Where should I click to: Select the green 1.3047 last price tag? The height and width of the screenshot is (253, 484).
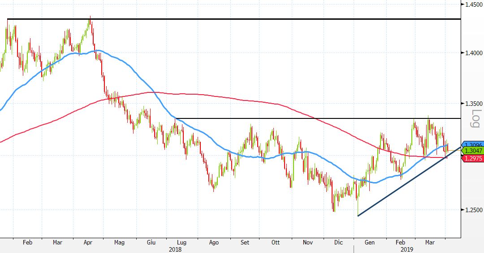click(472, 151)
